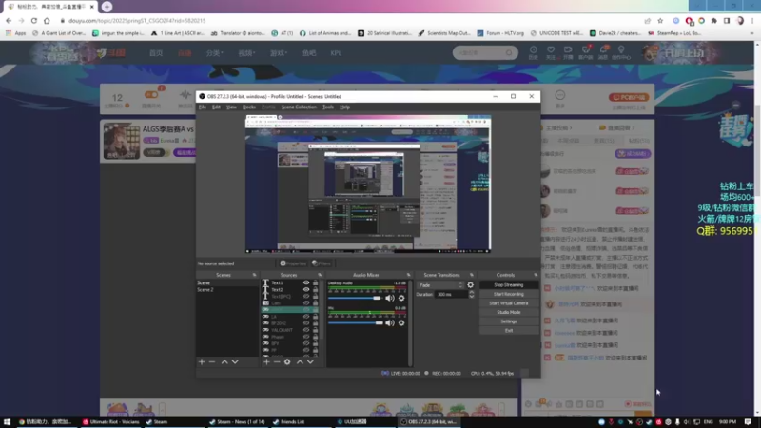Screen dimensions: 761x428
Task: Add a new scene with the plus icon
Action: 202,362
